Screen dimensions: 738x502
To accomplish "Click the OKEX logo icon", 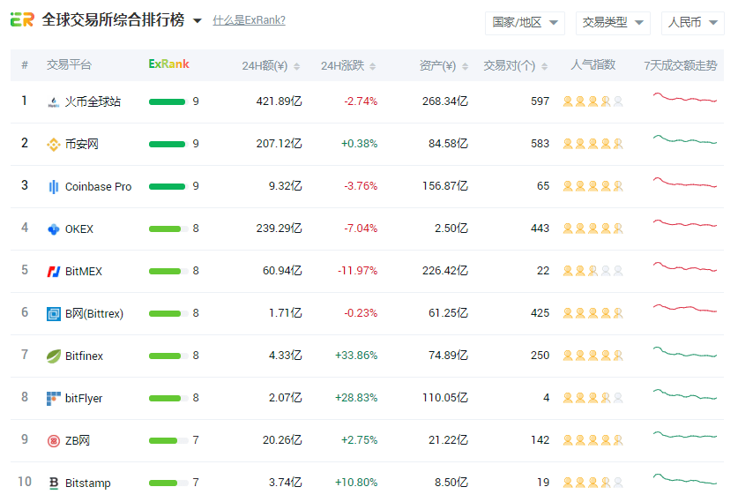I will coord(54,229).
